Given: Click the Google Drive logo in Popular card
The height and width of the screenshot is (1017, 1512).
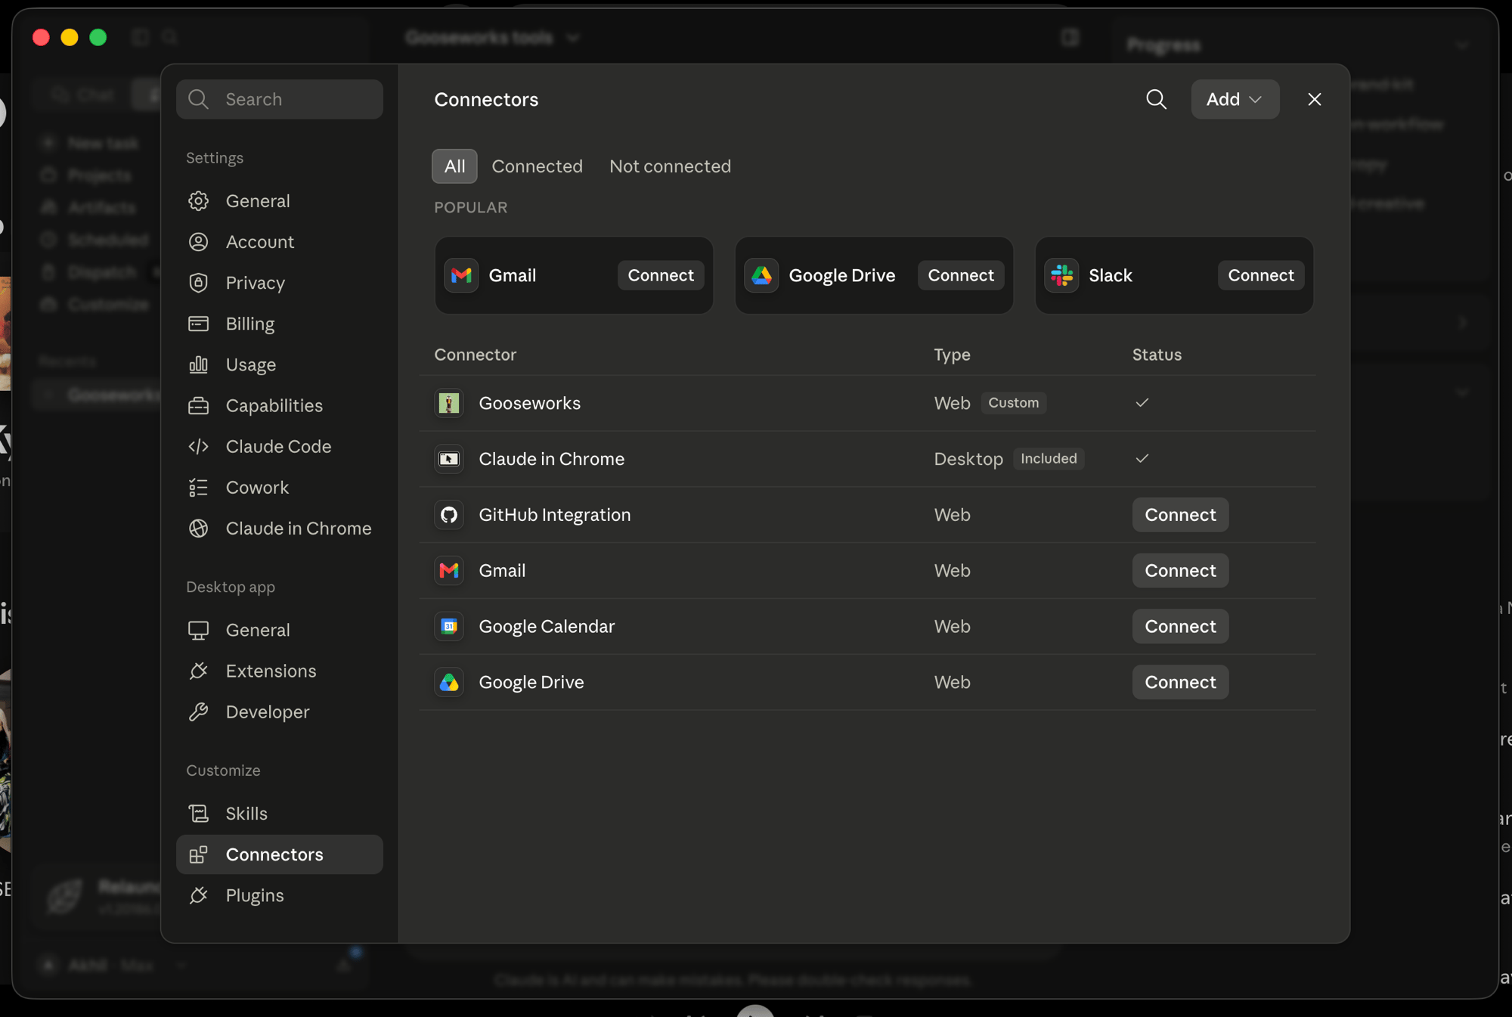Looking at the screenshot, I should 761,275.
